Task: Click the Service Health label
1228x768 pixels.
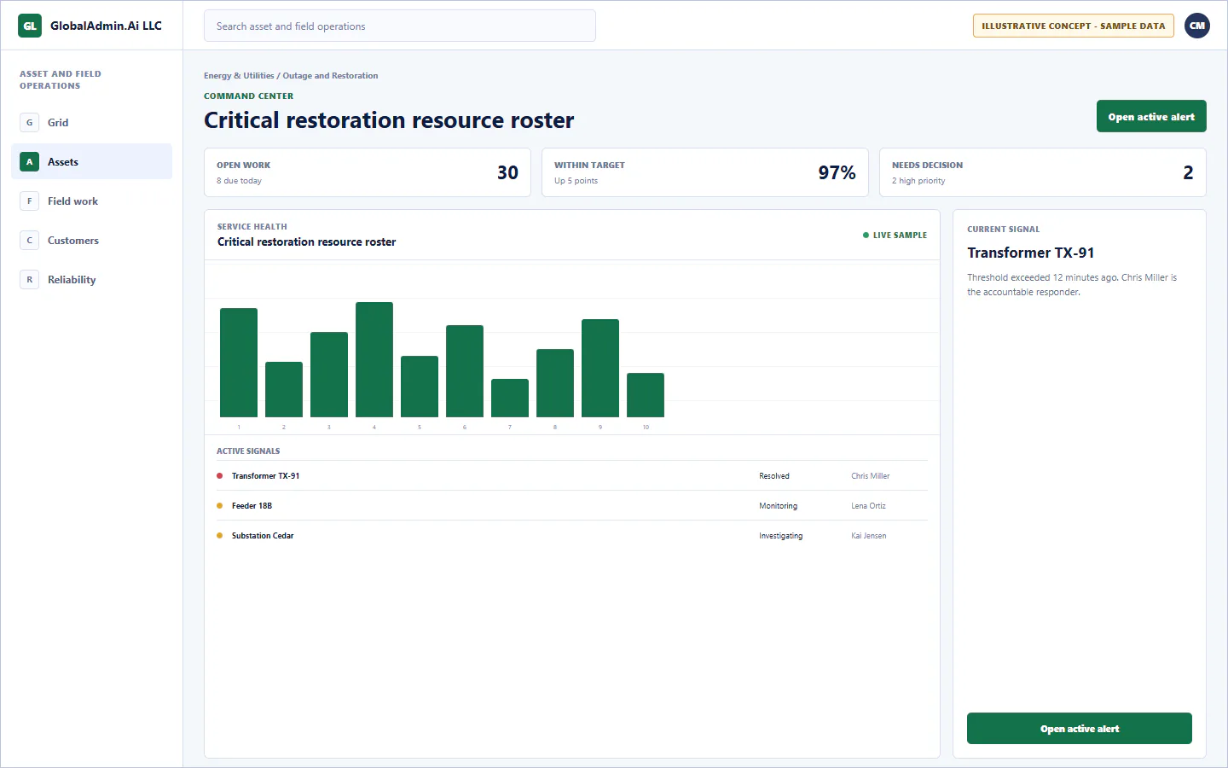Action: (x=252, y=227)
